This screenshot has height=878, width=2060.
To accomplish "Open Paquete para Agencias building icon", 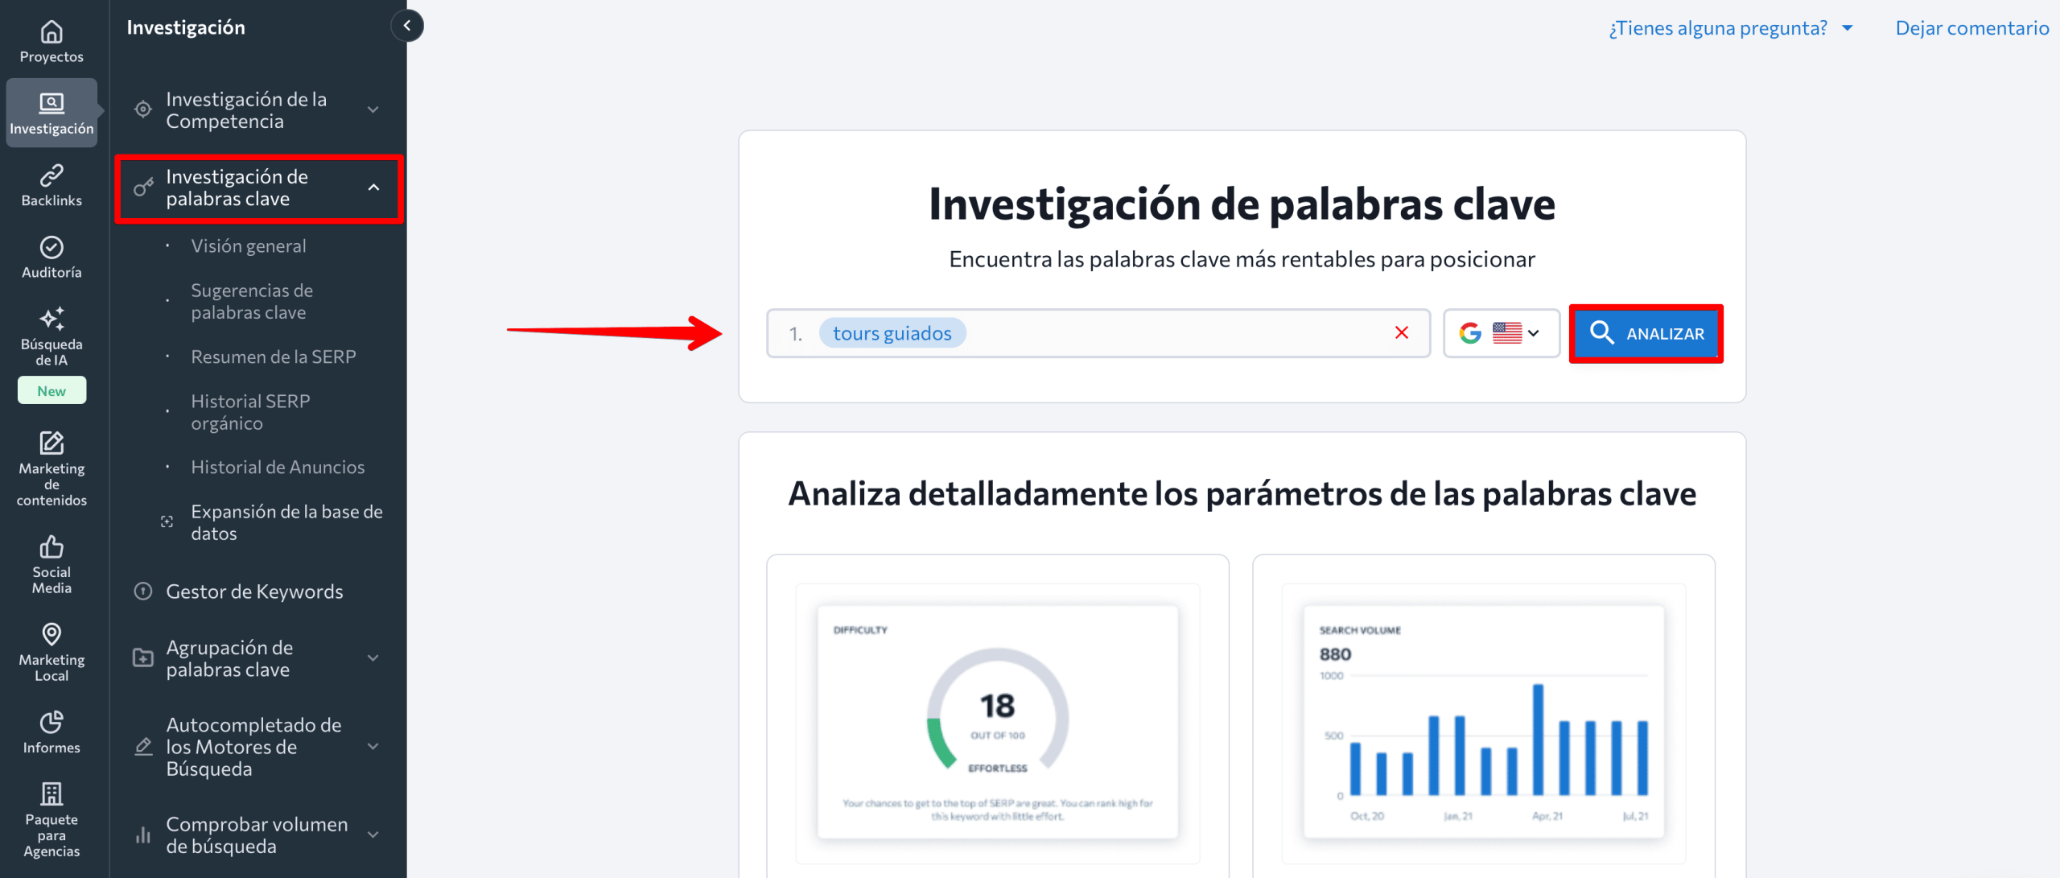I will [51, 794].
